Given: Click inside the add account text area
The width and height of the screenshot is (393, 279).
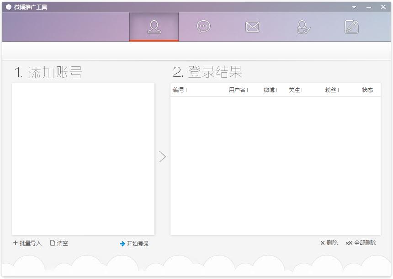Looking at the screenshot, I should coord(83,159).
